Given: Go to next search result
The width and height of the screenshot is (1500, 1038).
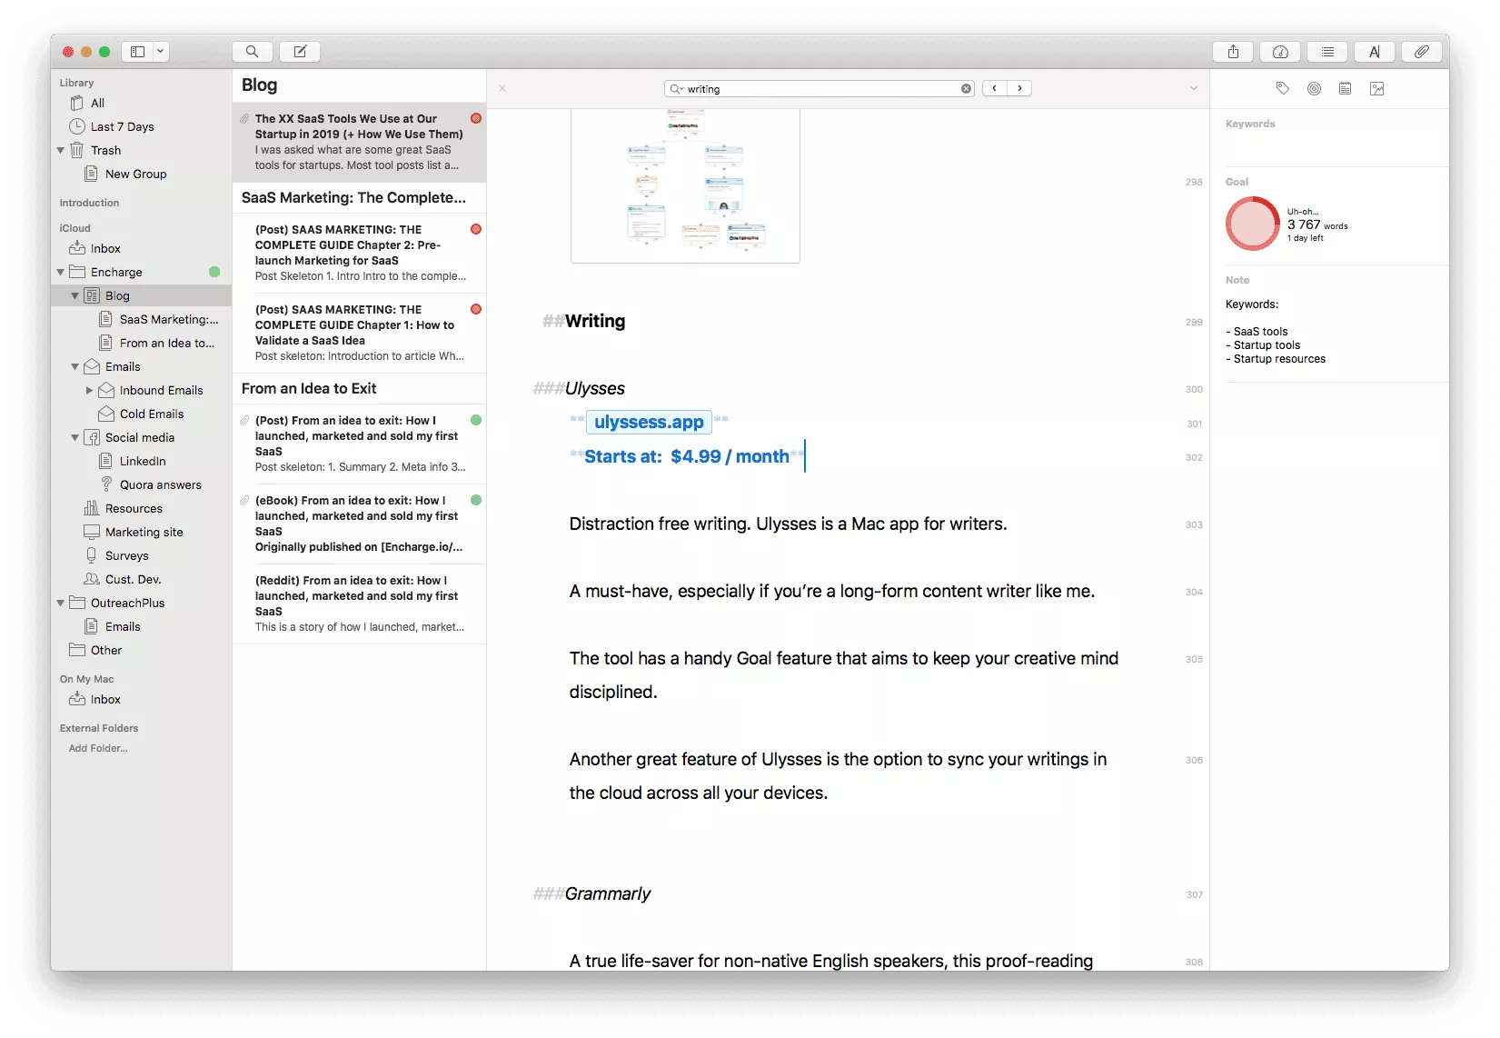Looking at the screenshot, I should 1019,88.
